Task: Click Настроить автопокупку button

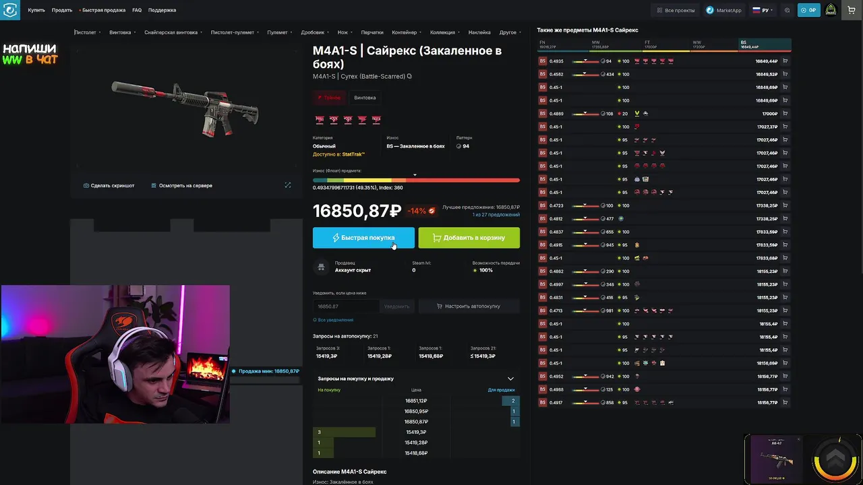Action: point(469,306)
